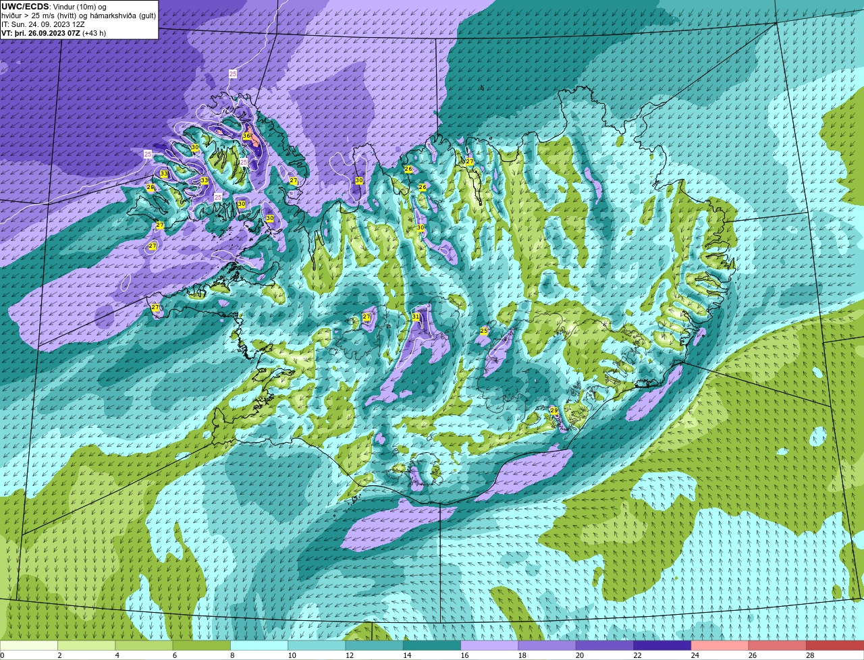864x660 pixels.
Task: Click the yellow gust marker showing 31
Action: (x=416, y=317)
